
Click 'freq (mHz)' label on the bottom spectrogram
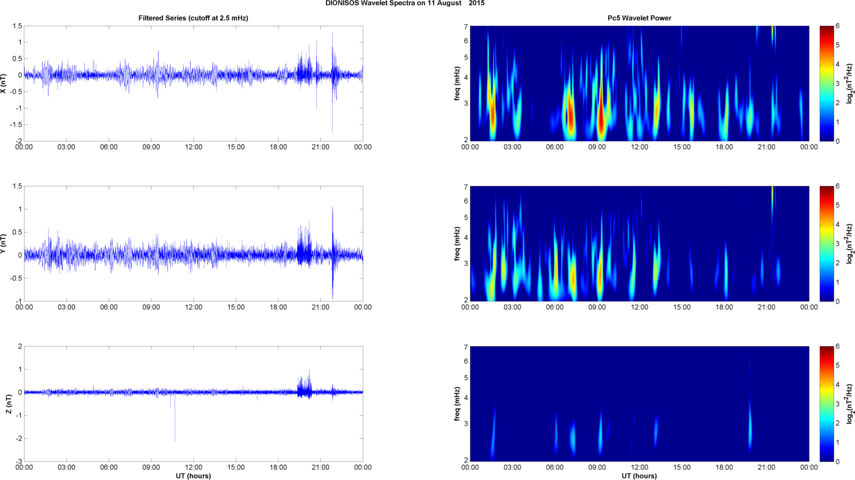point(458,404)
